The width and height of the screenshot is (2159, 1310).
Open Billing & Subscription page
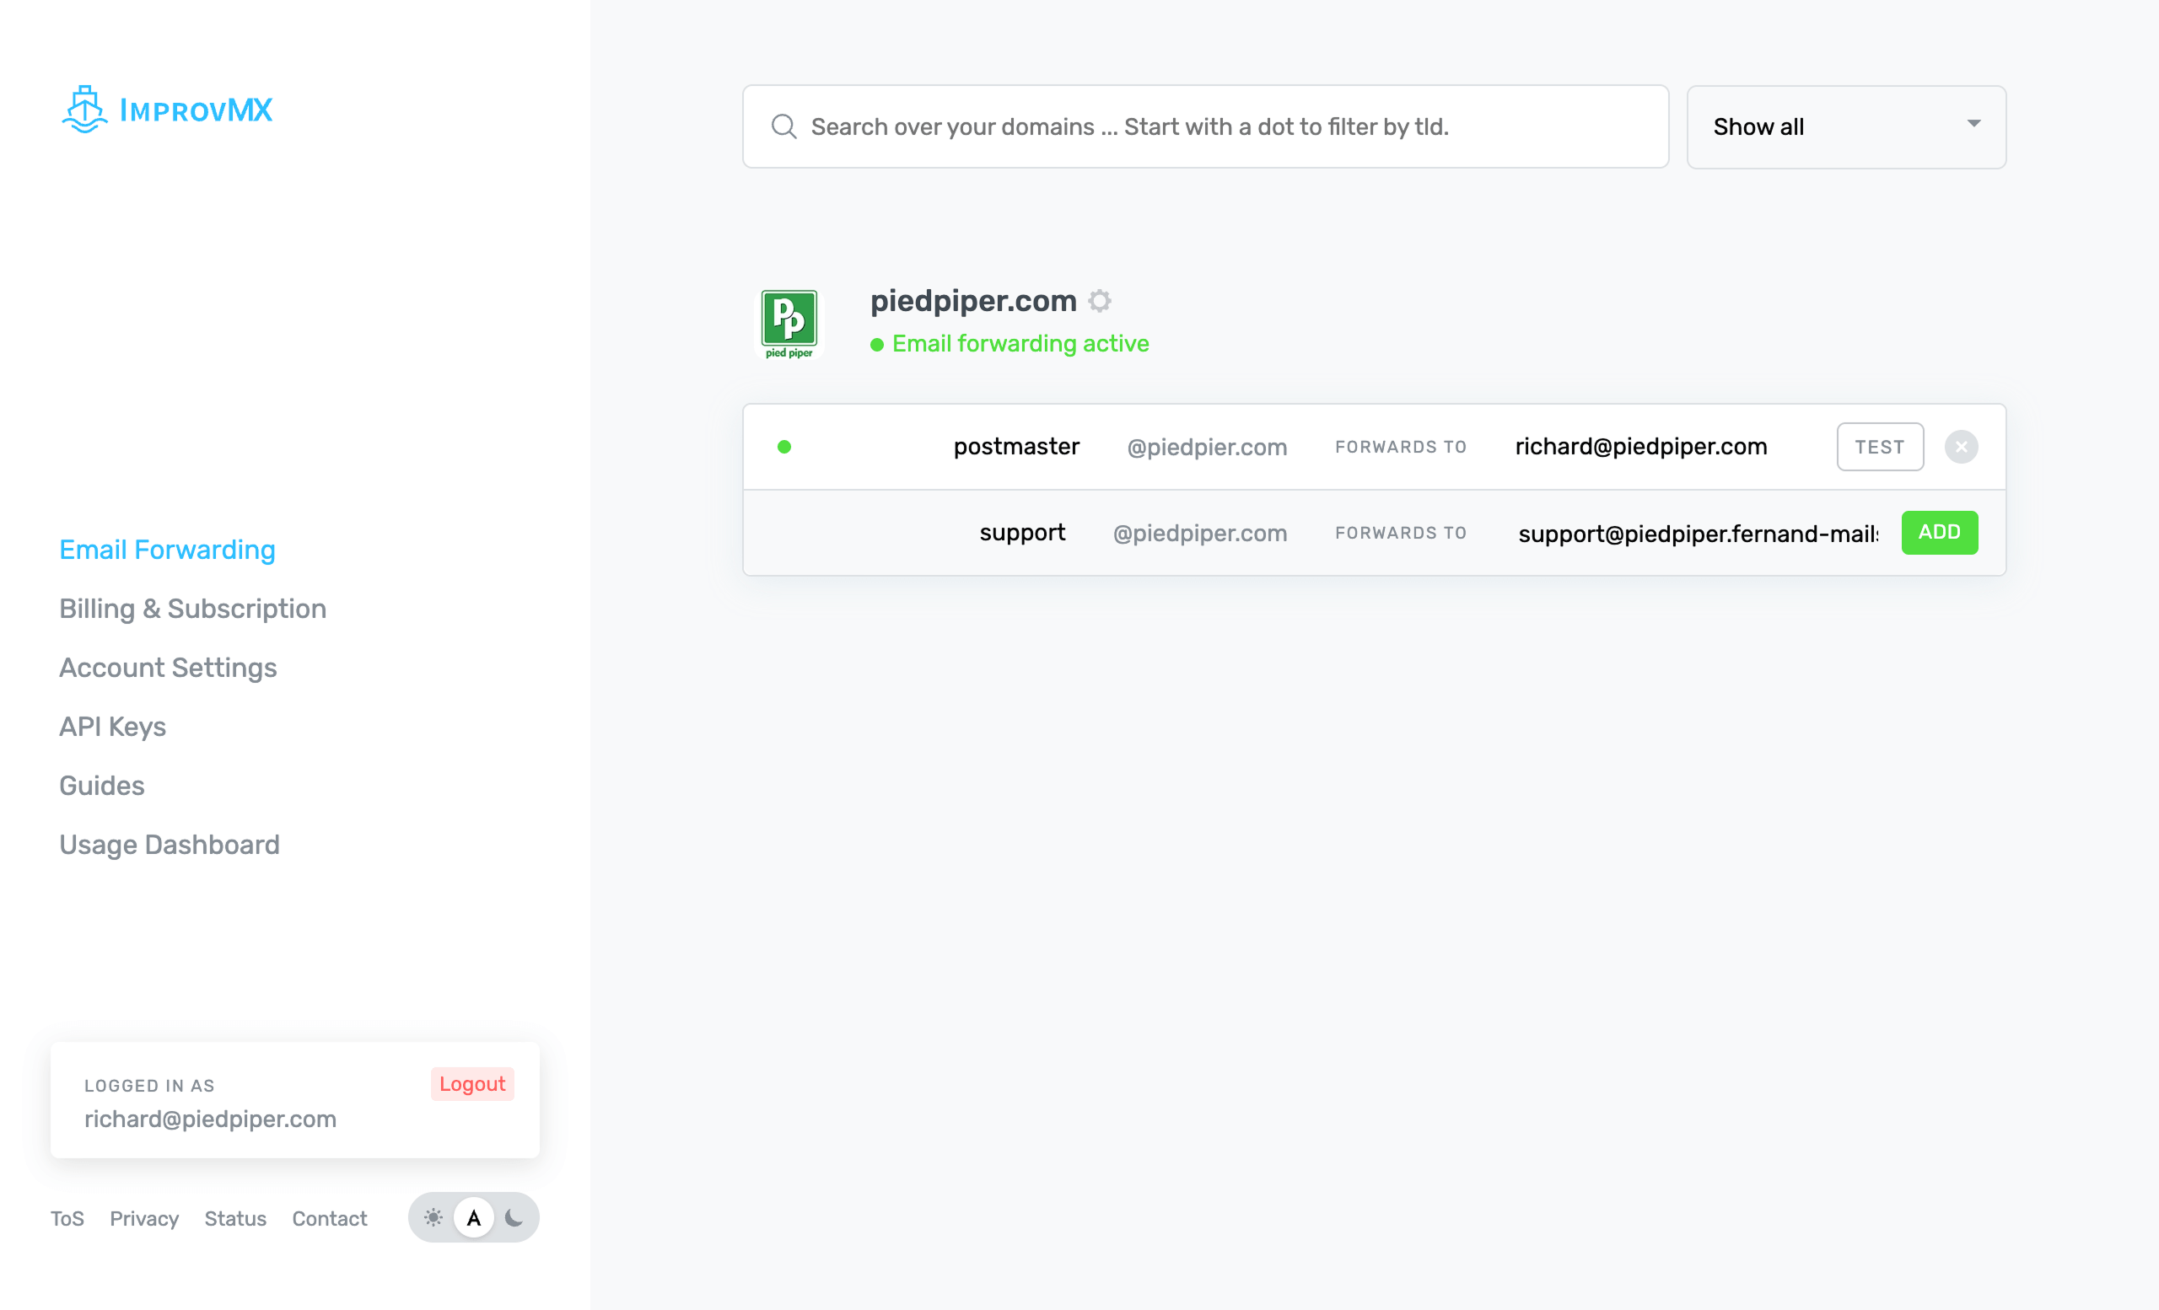coord(193,609)
